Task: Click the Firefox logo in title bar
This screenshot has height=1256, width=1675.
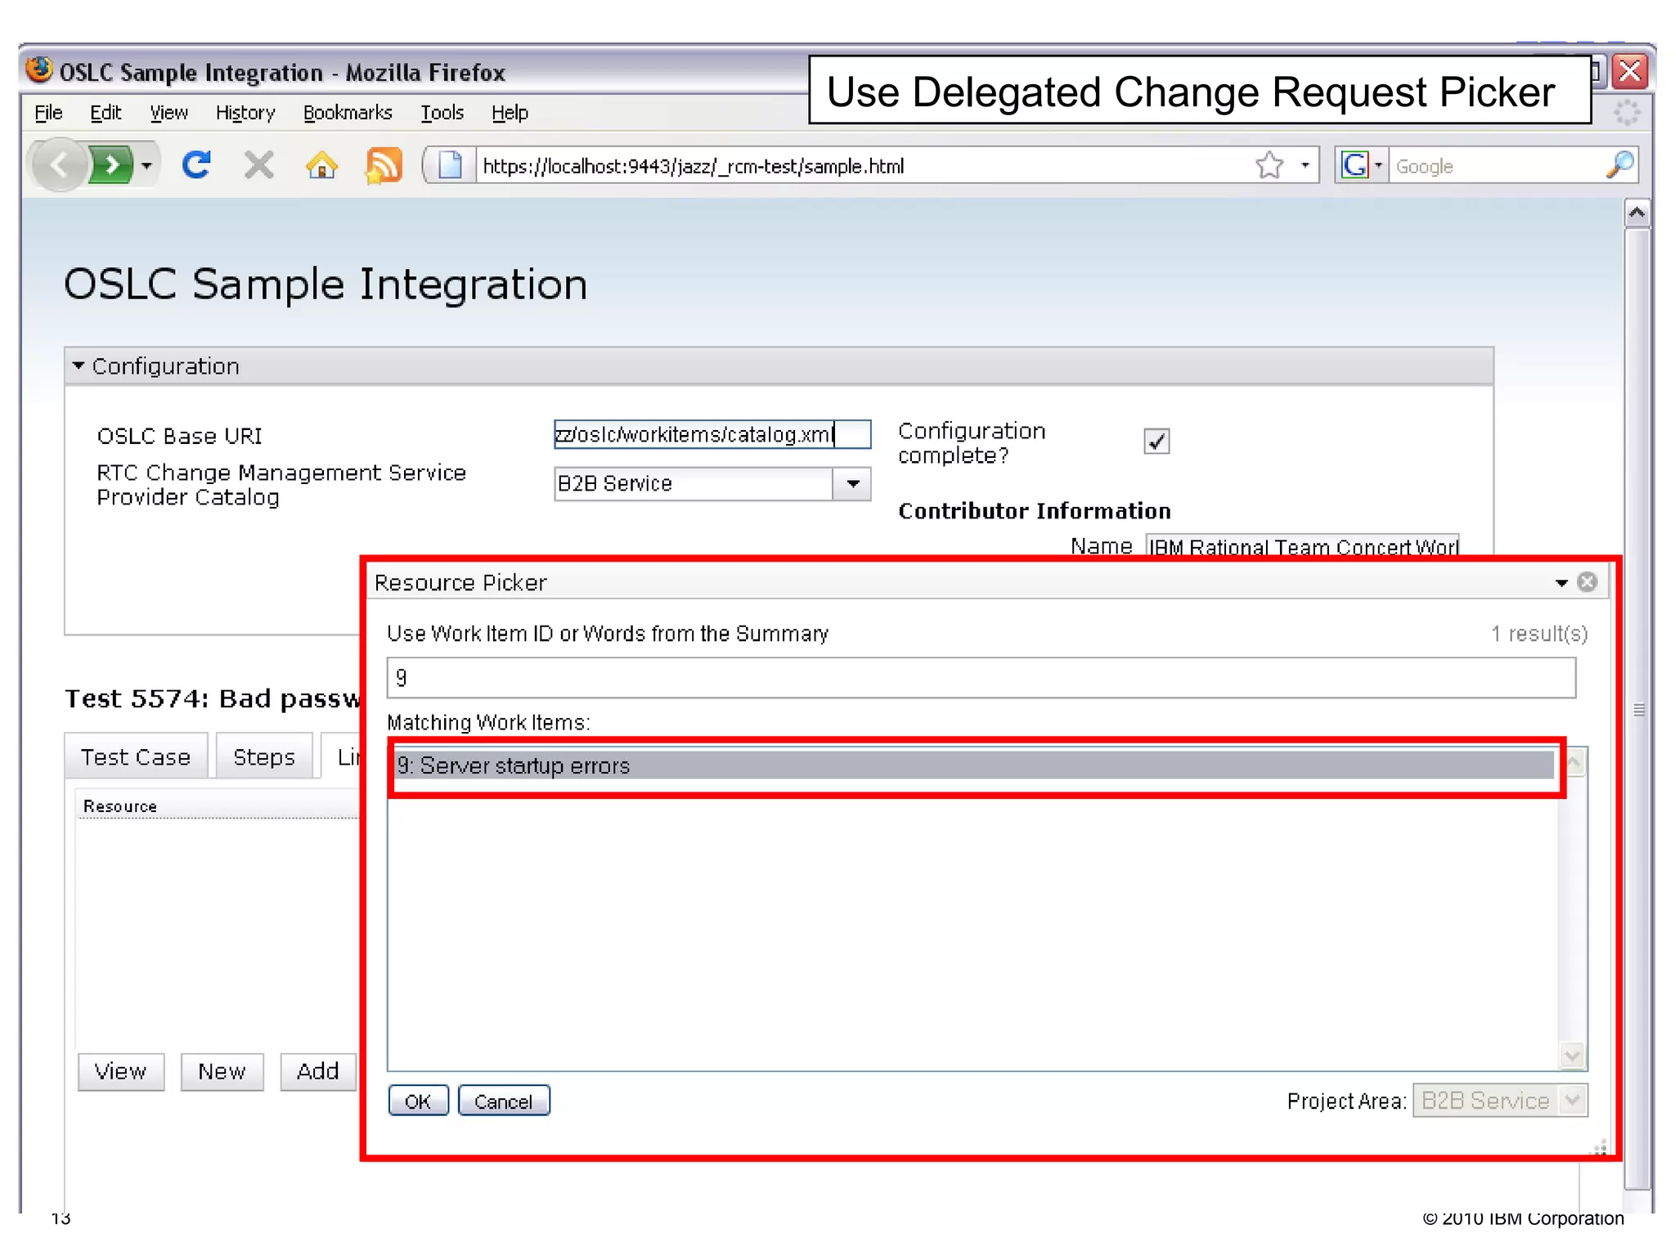Action: tap(38, 70)
